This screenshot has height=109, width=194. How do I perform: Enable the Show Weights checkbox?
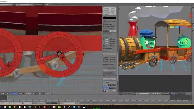(104, 48)
